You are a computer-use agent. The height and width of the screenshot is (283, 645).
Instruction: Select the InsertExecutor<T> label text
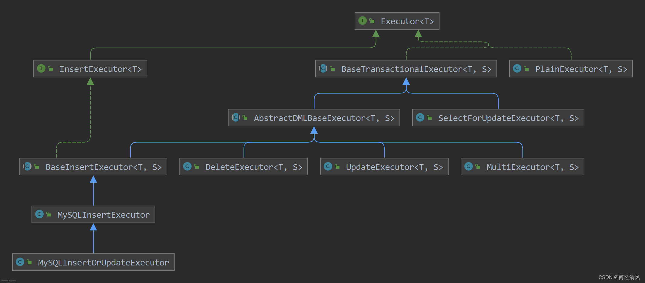point(101,69)
